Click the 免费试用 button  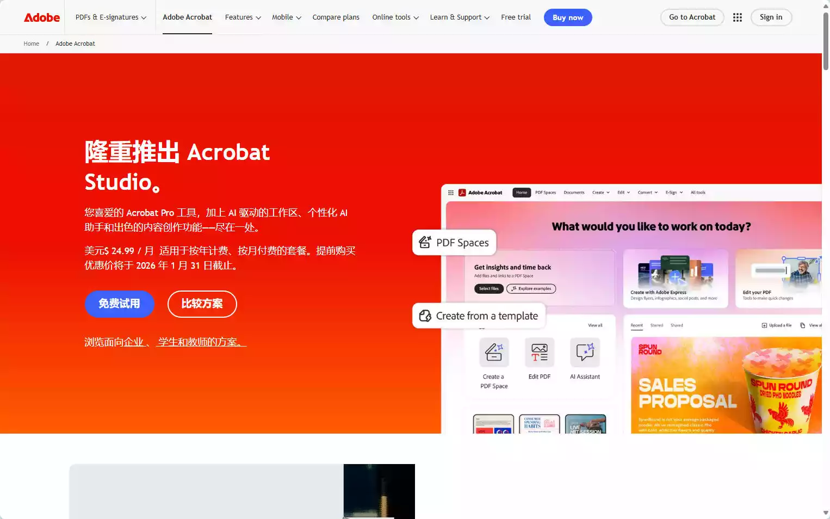coord(119,304)
